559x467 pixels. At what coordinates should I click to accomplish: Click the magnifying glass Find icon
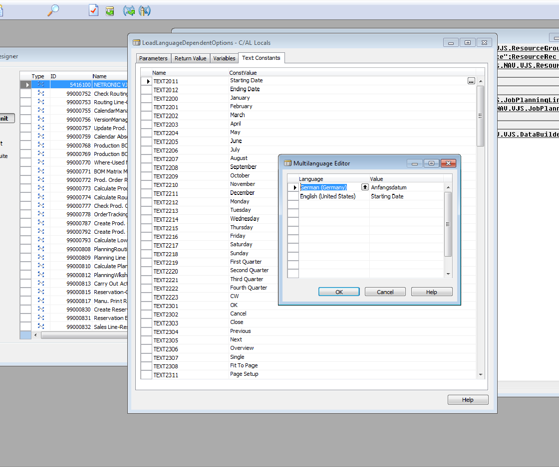coord(53,10)
